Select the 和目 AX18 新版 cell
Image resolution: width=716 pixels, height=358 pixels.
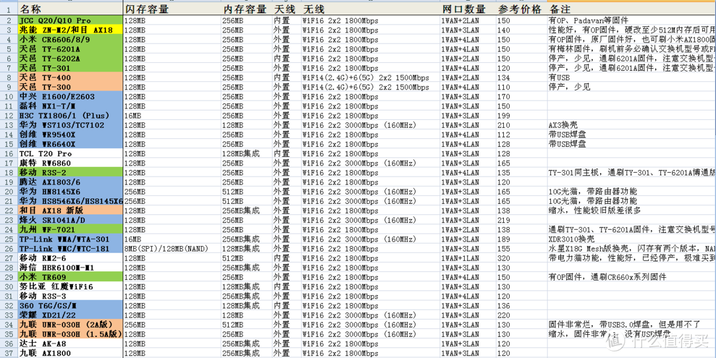70,210
